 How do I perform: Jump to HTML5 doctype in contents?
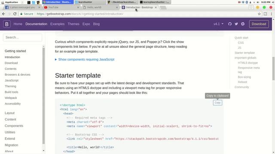point(247,63)
